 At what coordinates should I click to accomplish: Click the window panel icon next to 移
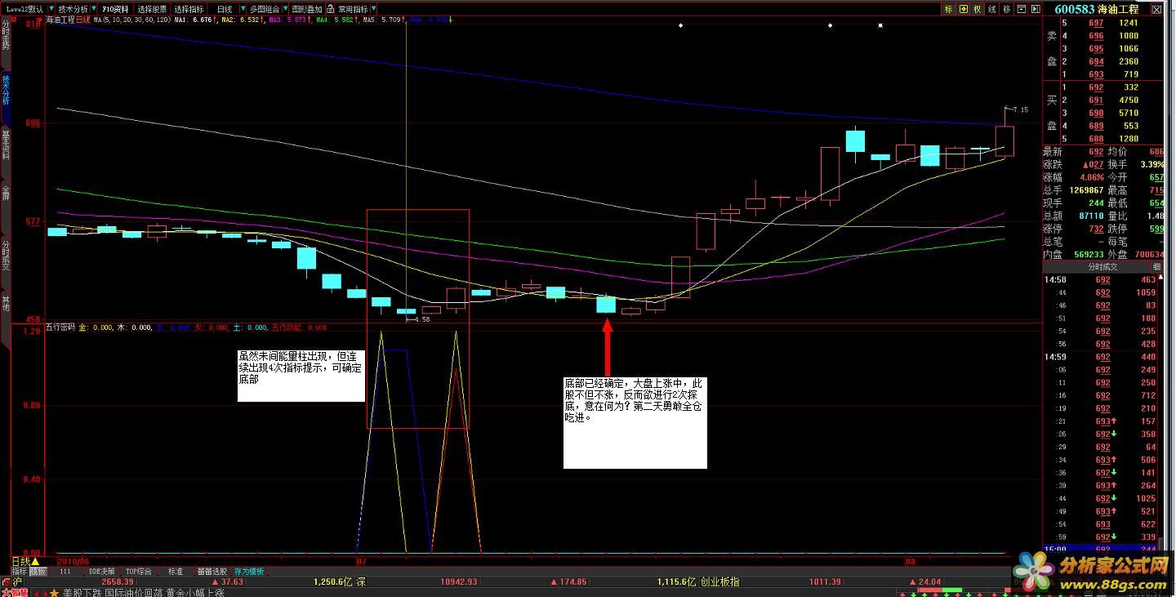pos(1022,9)
